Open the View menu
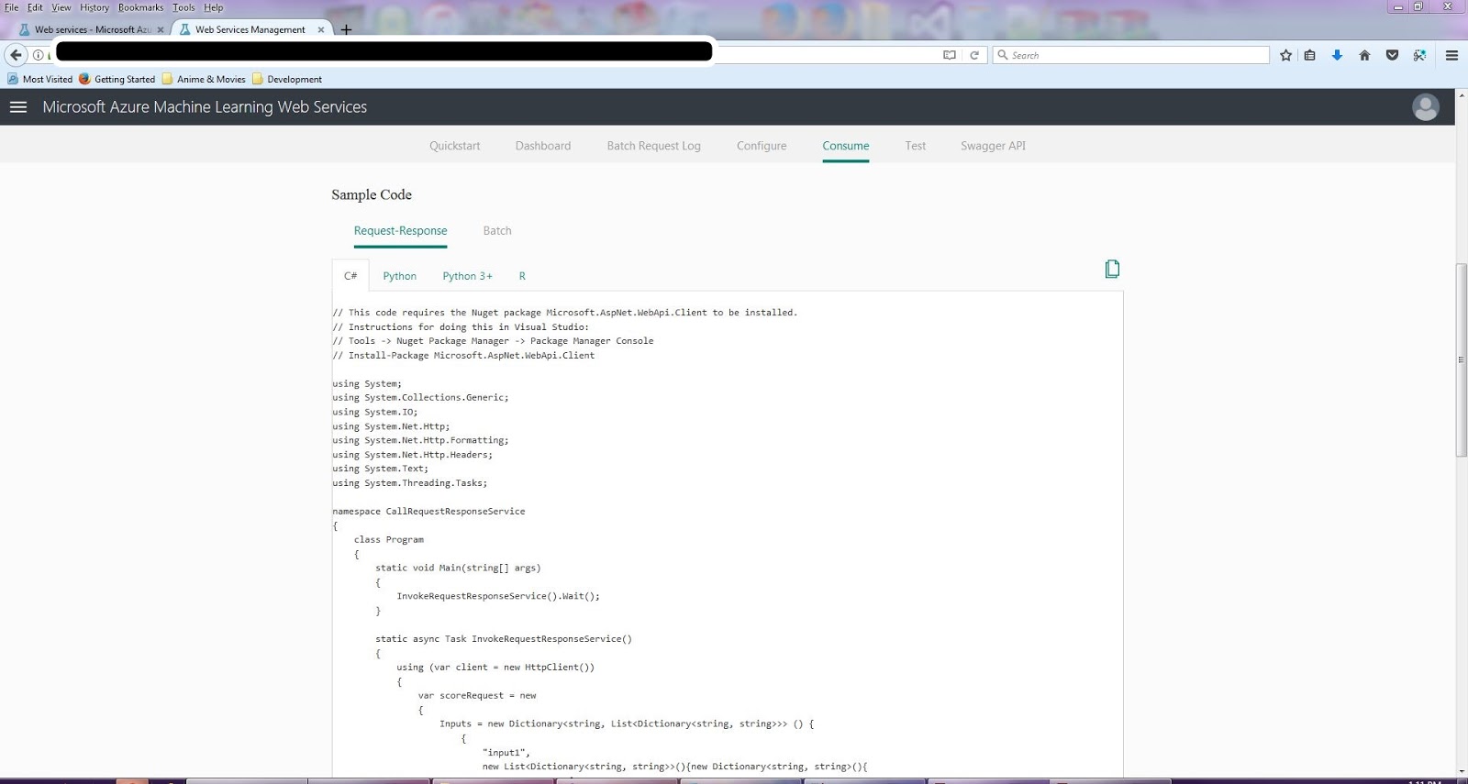 pos(61,7)
